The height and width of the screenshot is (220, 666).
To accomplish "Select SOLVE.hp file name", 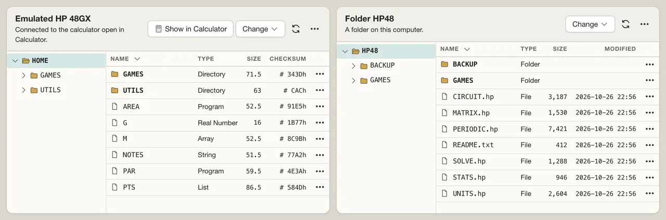I will [469, 161].
